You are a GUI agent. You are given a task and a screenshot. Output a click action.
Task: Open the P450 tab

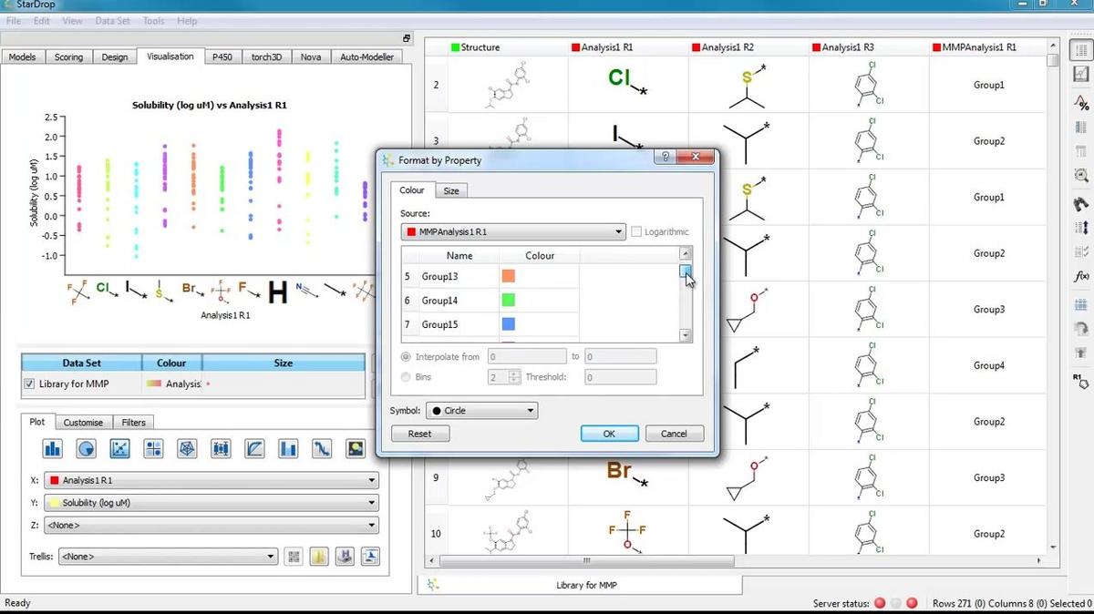[222, 57]
